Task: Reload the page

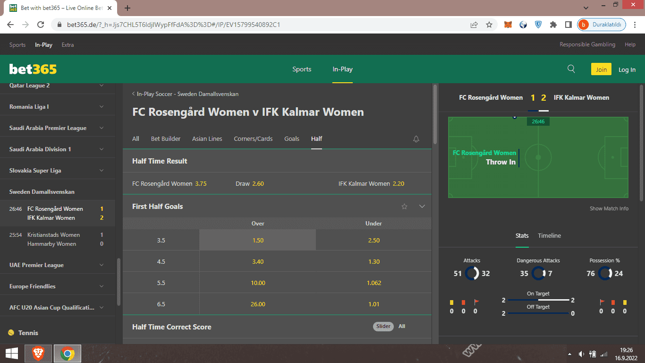Action: click(41, 25)
